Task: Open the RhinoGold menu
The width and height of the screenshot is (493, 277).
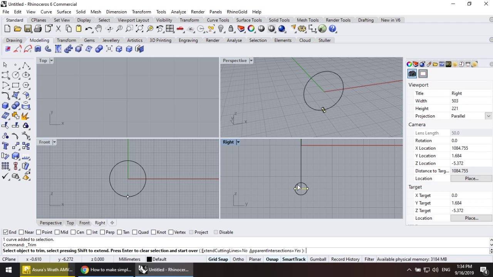Action: click(x=237, y=12)
